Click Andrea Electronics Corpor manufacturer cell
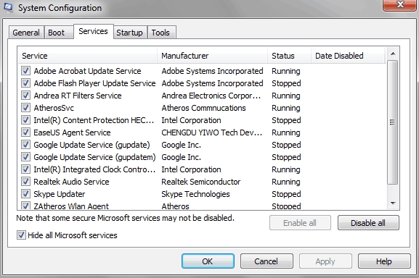The image size is (419, 278). [x=211, y=96]
